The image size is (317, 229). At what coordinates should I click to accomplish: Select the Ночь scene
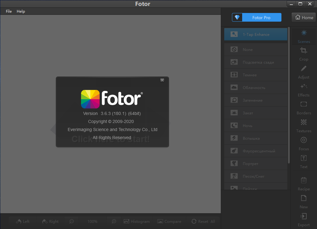coord(256,125)
